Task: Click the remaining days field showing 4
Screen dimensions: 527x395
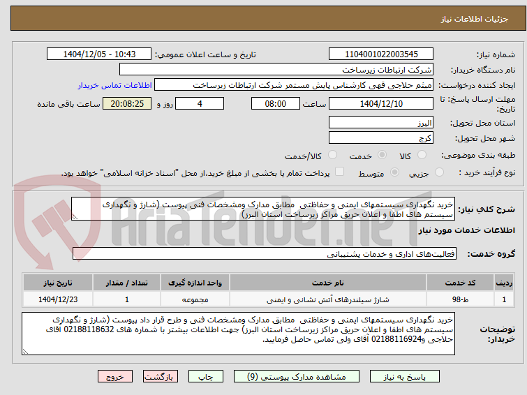Action: [x=200, y=103]
